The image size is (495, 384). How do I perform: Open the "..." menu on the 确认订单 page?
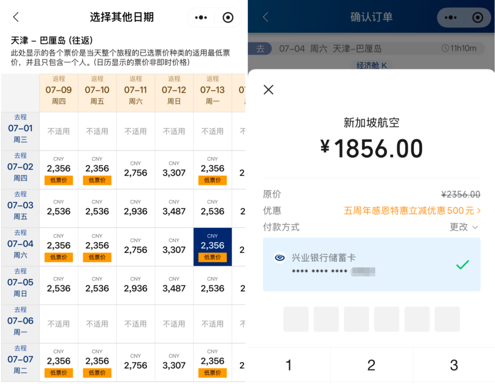pos(451,17)
